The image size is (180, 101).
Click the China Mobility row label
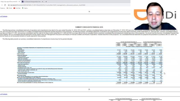tap(21, 50)
